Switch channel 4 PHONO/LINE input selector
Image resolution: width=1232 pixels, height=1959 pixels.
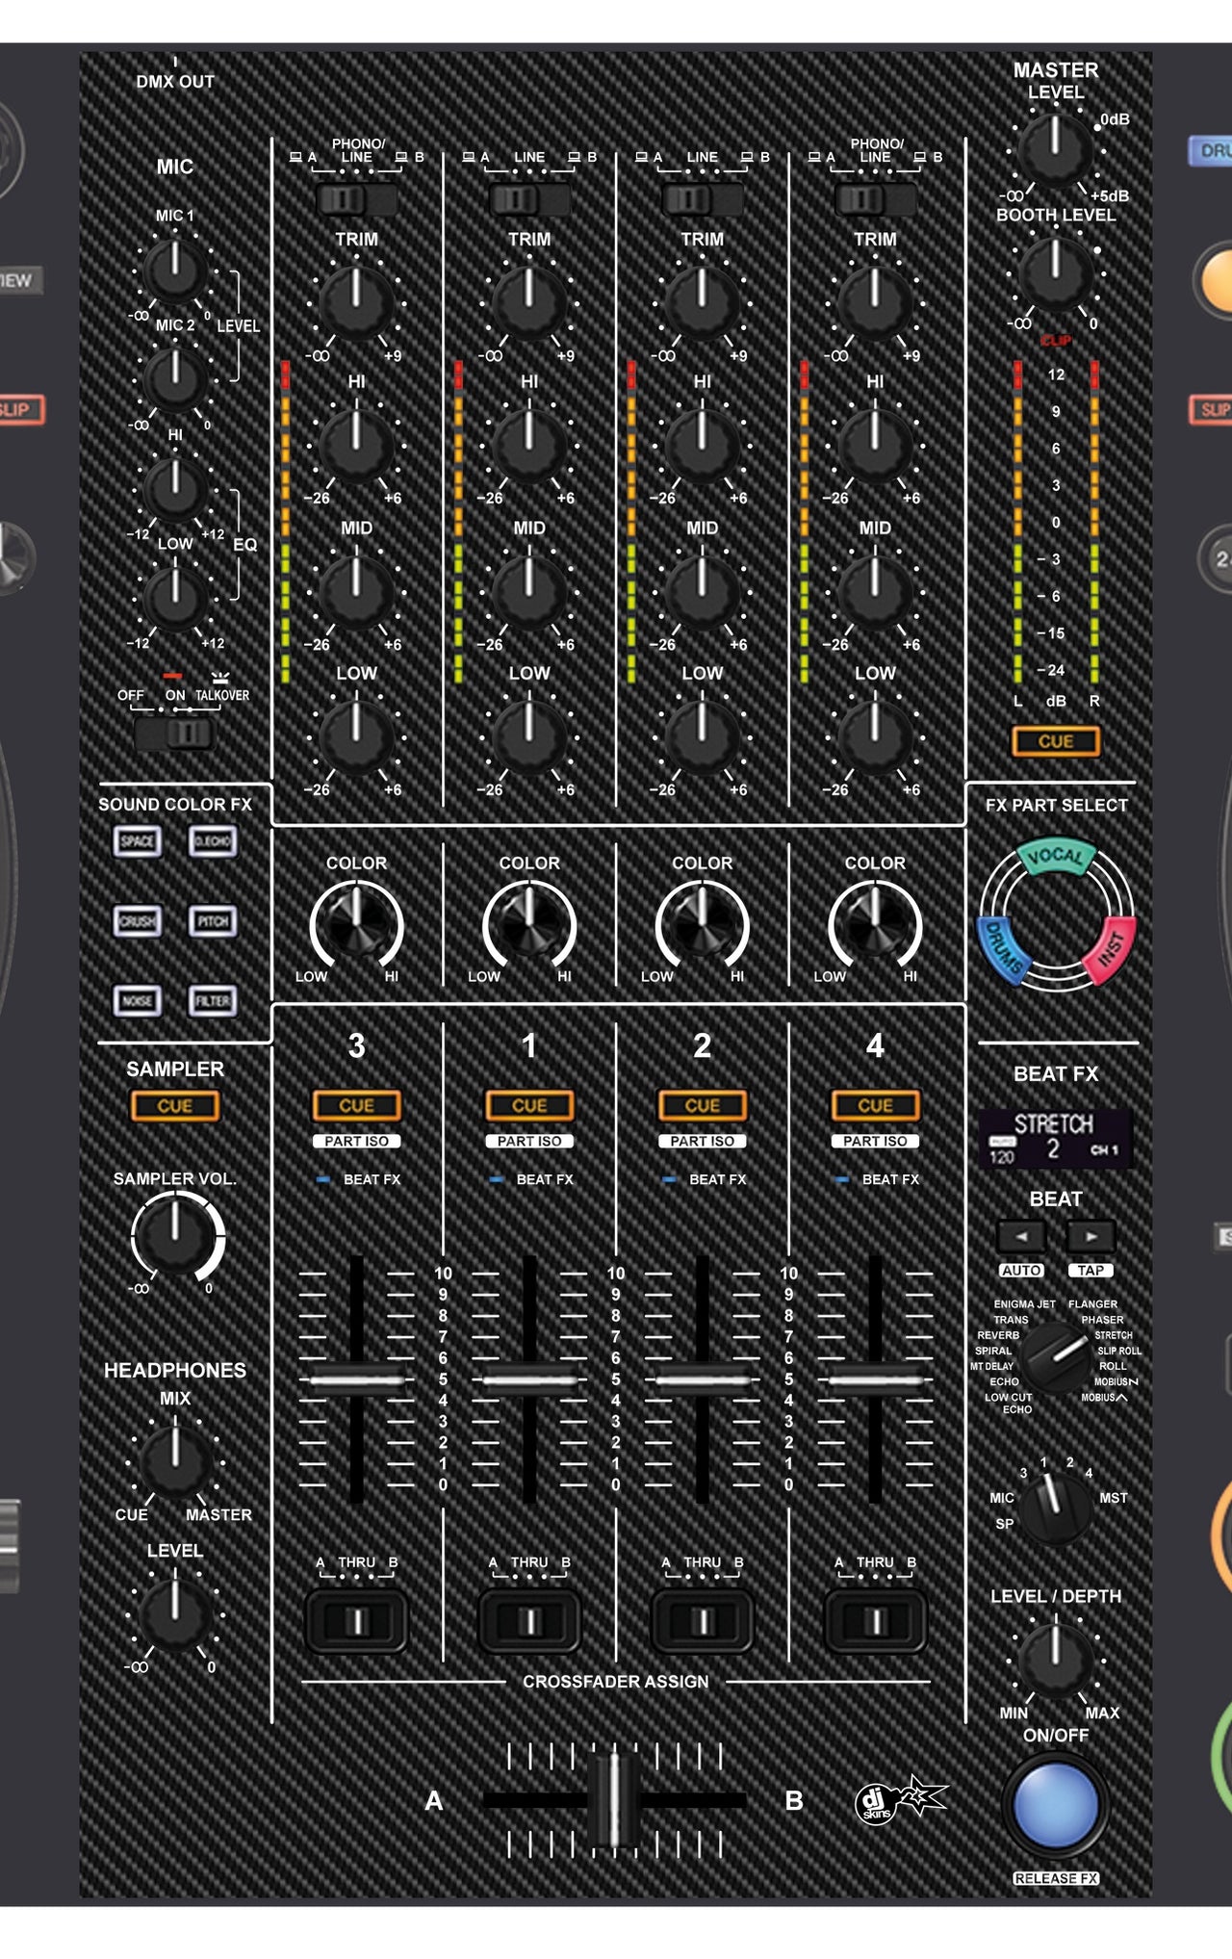[875, 199]
